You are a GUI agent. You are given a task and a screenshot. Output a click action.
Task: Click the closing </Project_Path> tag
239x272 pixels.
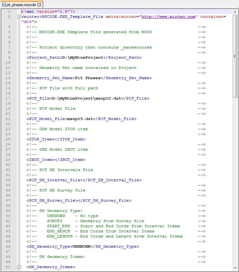(x=122, y=57)
